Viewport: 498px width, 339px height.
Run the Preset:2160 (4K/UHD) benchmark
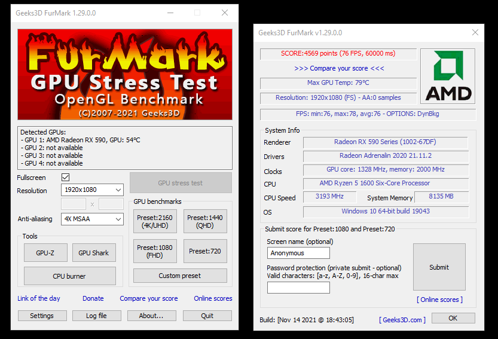coord(155,221)
